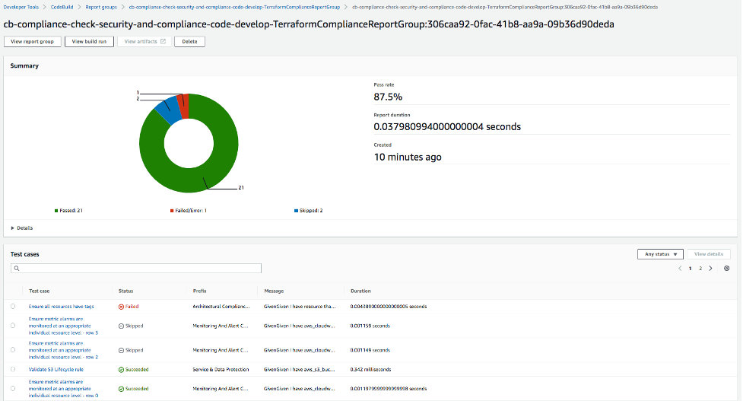Viewport: 743px width, 401px height.
Task: Click the report duration seconds value
Action: click(447, 126)
